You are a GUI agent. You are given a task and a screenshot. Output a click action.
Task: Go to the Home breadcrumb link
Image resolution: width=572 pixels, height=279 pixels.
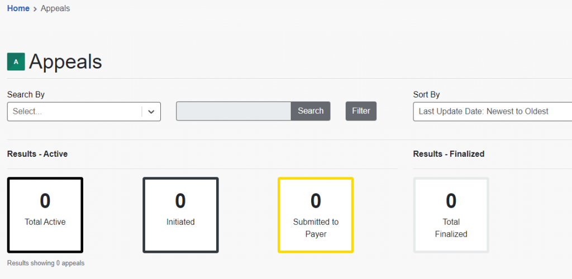point(18,8)
